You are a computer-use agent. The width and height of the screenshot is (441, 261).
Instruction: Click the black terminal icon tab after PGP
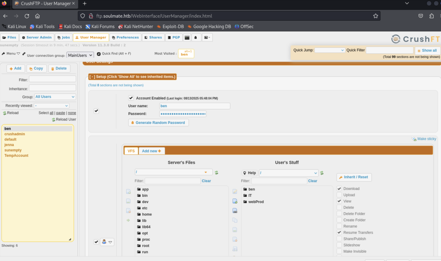[x=187, y=37]
